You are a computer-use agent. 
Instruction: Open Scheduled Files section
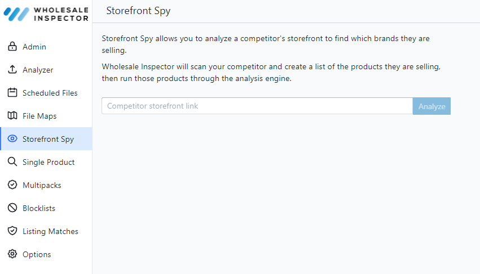[50, 93]
